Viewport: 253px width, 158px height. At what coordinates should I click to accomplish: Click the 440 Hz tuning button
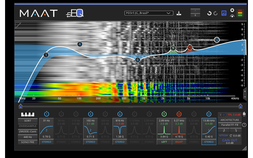(28, 137)
